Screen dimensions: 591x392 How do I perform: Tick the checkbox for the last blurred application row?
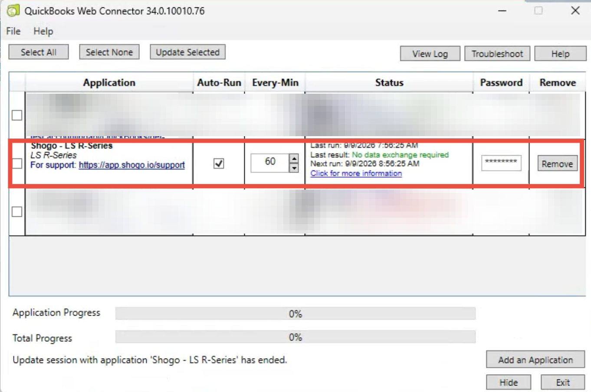[x=17, y=212]
